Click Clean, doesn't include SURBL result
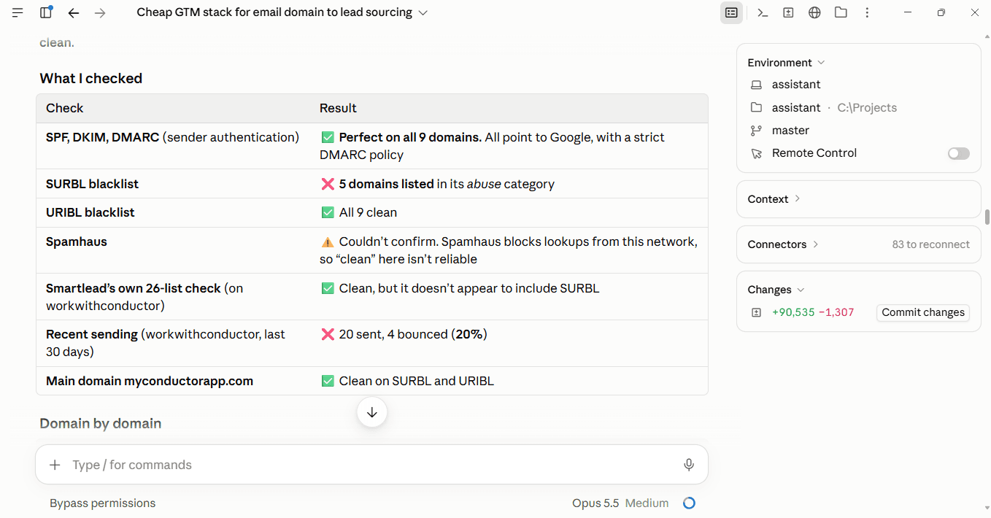991x518 pixels. point(469,288)
